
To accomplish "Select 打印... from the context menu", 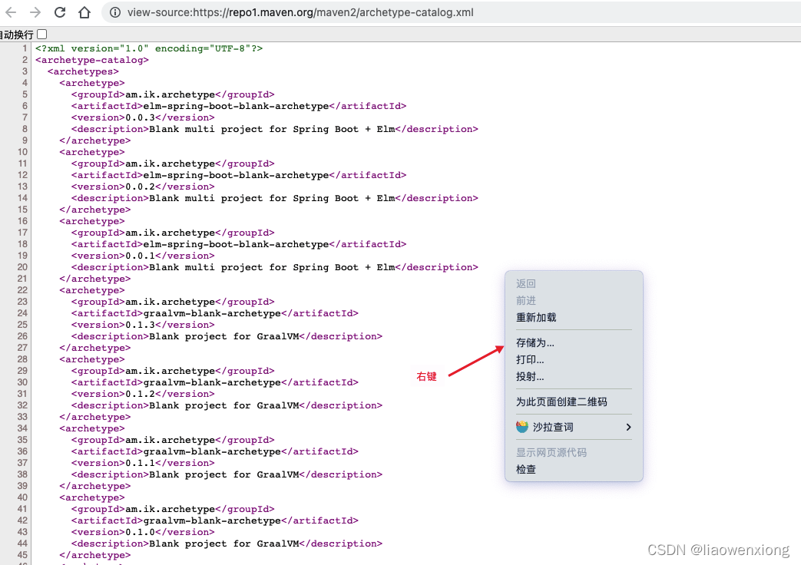I will click(x=530, y=359).
